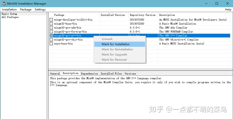233x119 pixels.
Task: Minimize the MinGW Installation Manager window
Action: point(206,4)
